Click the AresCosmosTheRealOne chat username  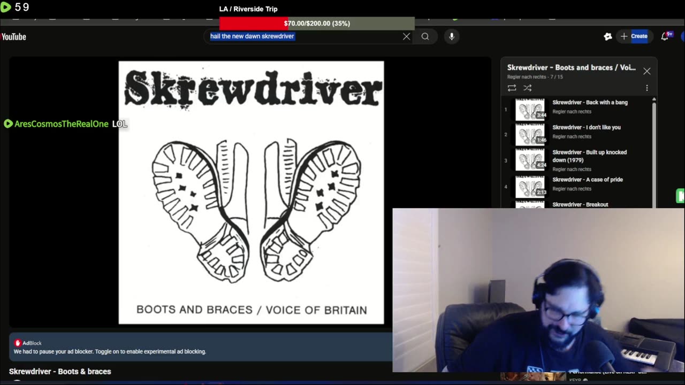pyautogui.click(x=61, y=124)
